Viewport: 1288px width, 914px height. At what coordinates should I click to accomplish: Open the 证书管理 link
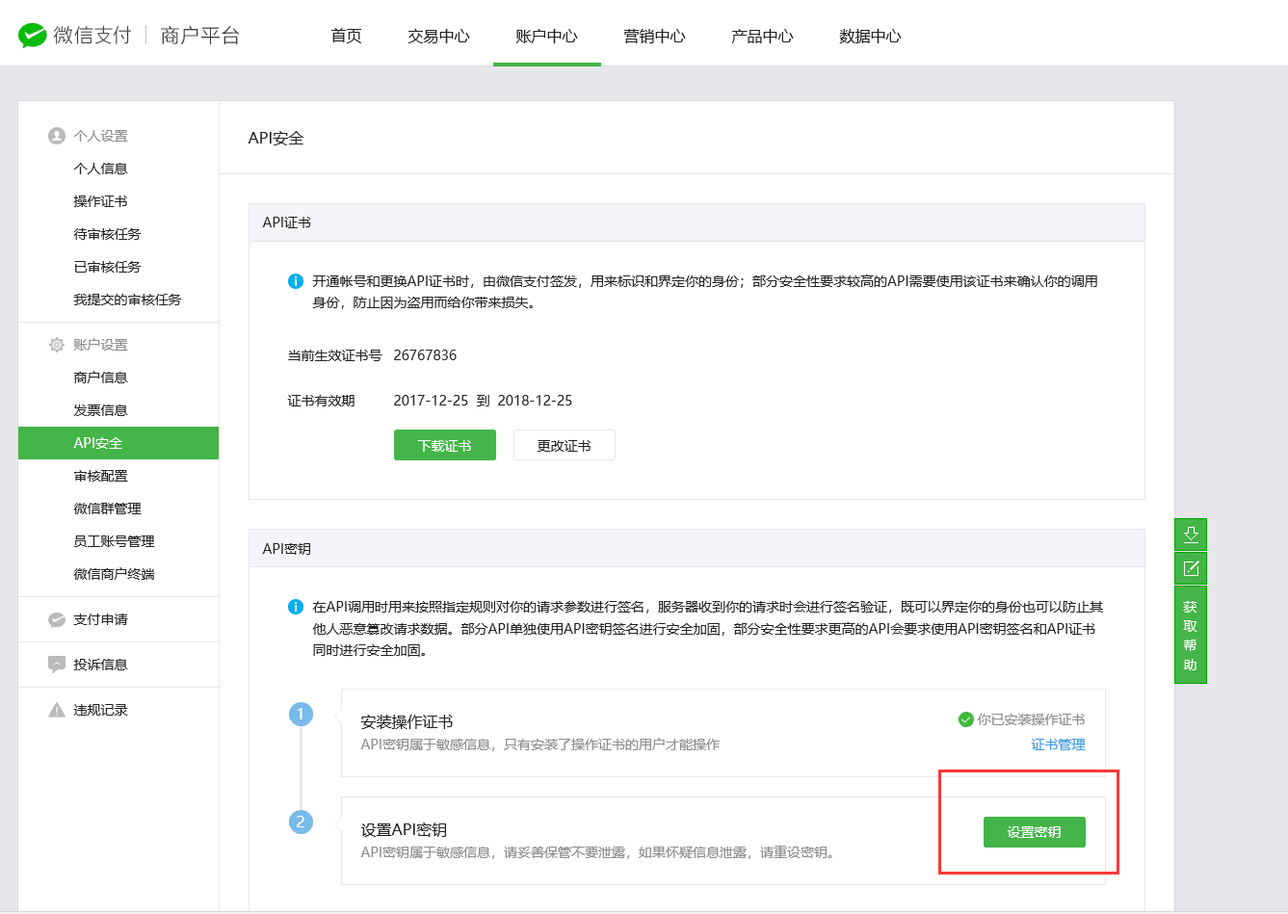pyautogui.click(x=1058, y=744)
